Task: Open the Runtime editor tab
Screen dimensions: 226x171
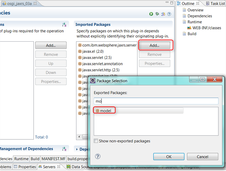Action: (x=21, y=159)
